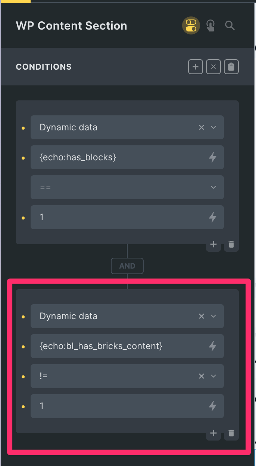Clear all conditions with the X button
The width and height of the screenshot is (256, 466).
(213, 67)
